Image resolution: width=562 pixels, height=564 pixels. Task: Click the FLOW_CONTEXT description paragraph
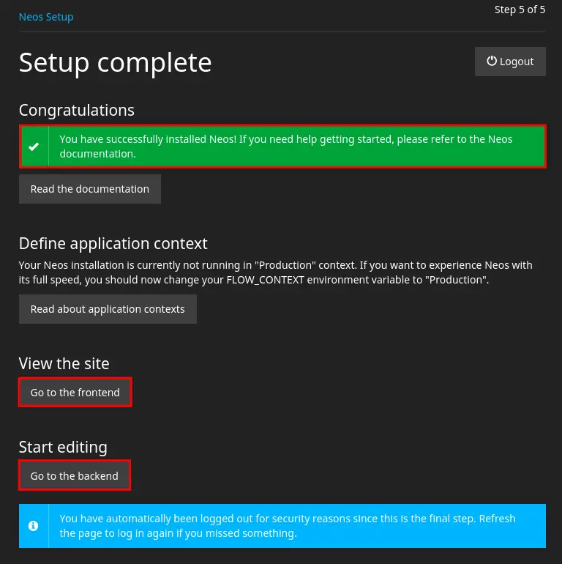click(x=275, y=272)
